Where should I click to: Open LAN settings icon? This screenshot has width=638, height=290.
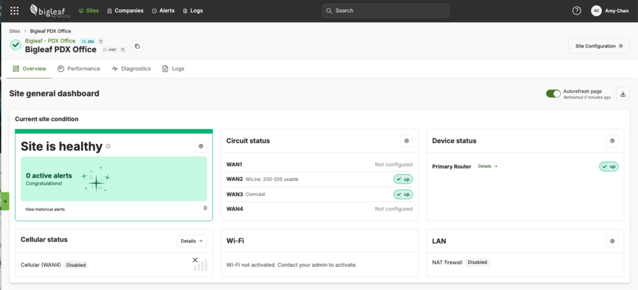point(612,240)
